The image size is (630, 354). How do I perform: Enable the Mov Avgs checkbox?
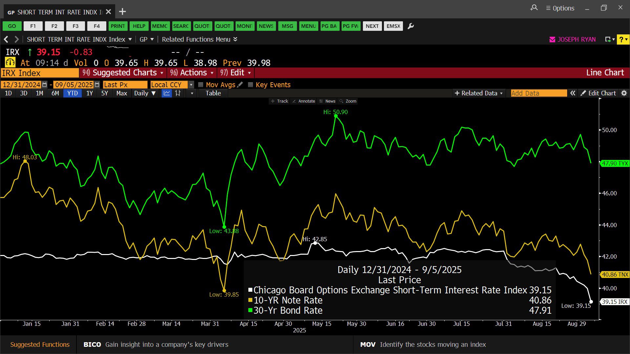point(201,85)
